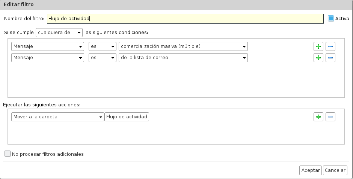The height and width of the screenshot is (179, 353).
Task: Enable No procesar filtros adicionales
Action: [8, 154]
